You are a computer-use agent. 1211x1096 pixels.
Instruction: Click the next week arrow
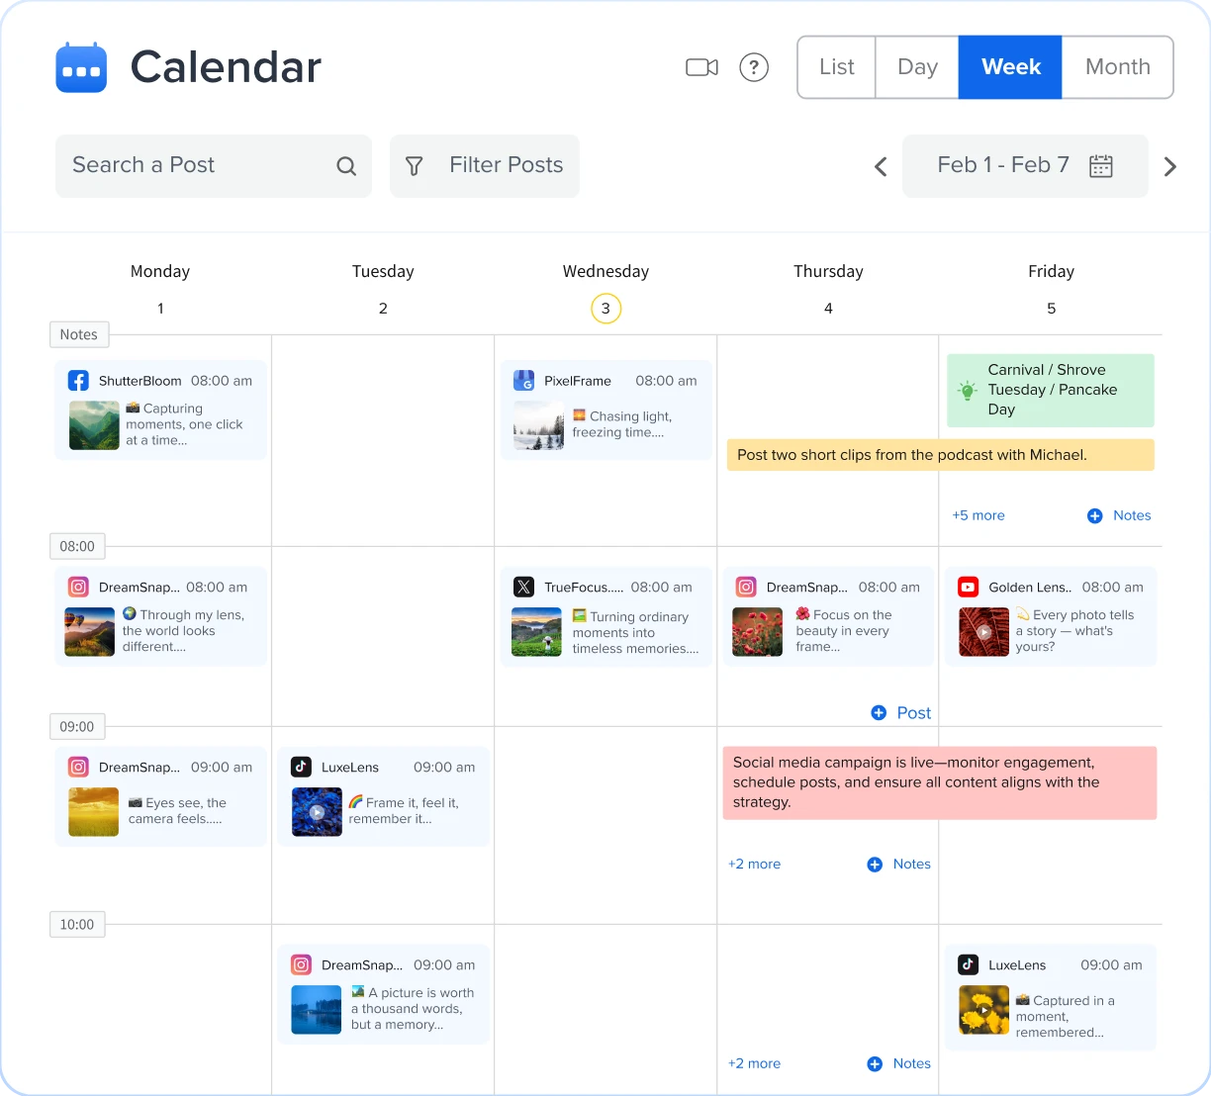coord(1170,166)
